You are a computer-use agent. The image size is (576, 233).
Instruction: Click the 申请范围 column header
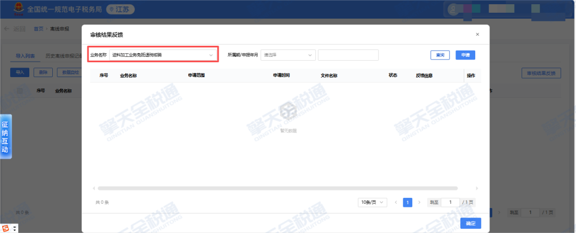click(x=196, y=75)
